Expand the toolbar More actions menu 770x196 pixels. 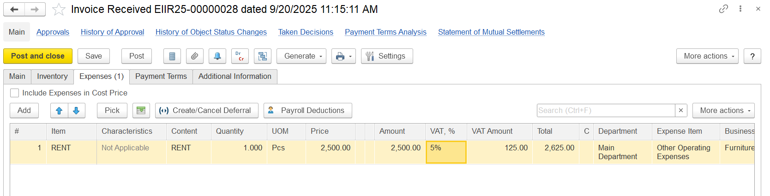tap(707, 56)
